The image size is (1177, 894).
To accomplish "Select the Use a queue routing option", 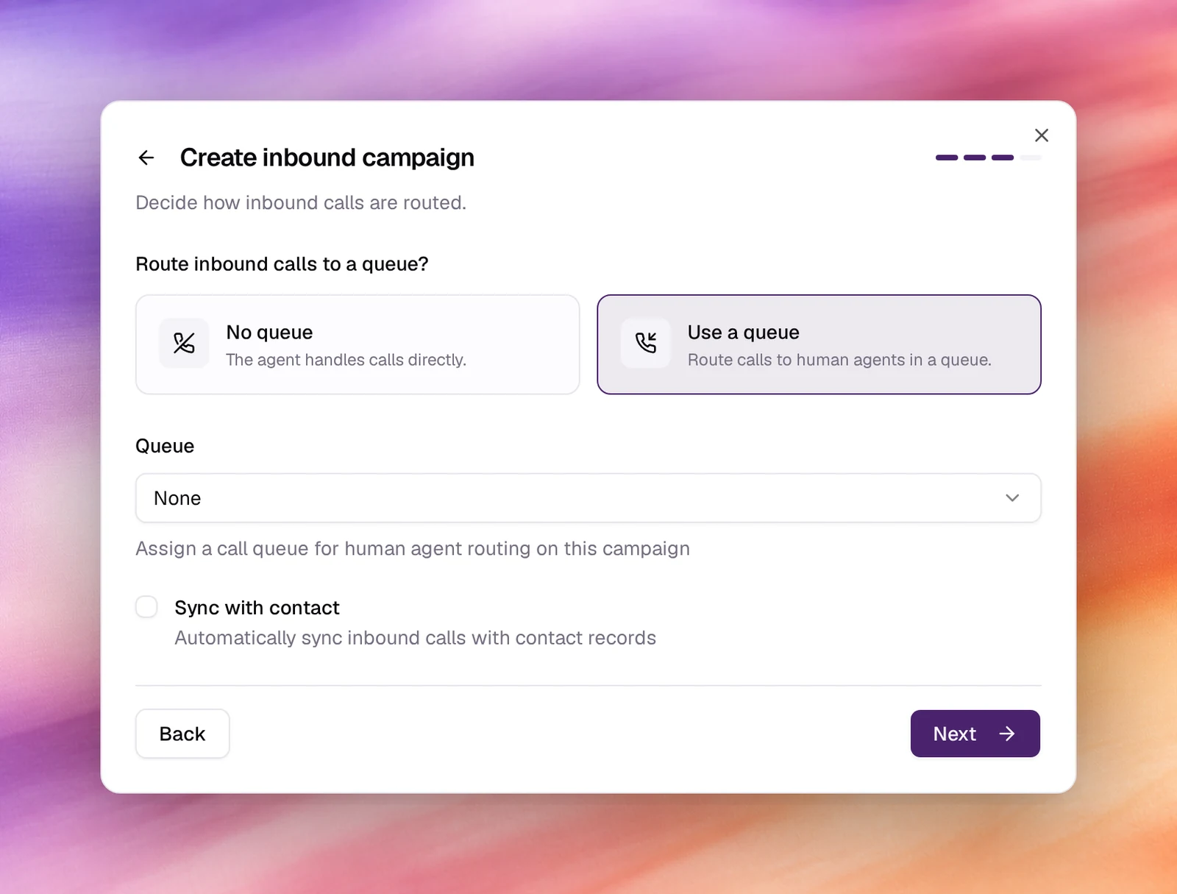I will pos(819,344).
